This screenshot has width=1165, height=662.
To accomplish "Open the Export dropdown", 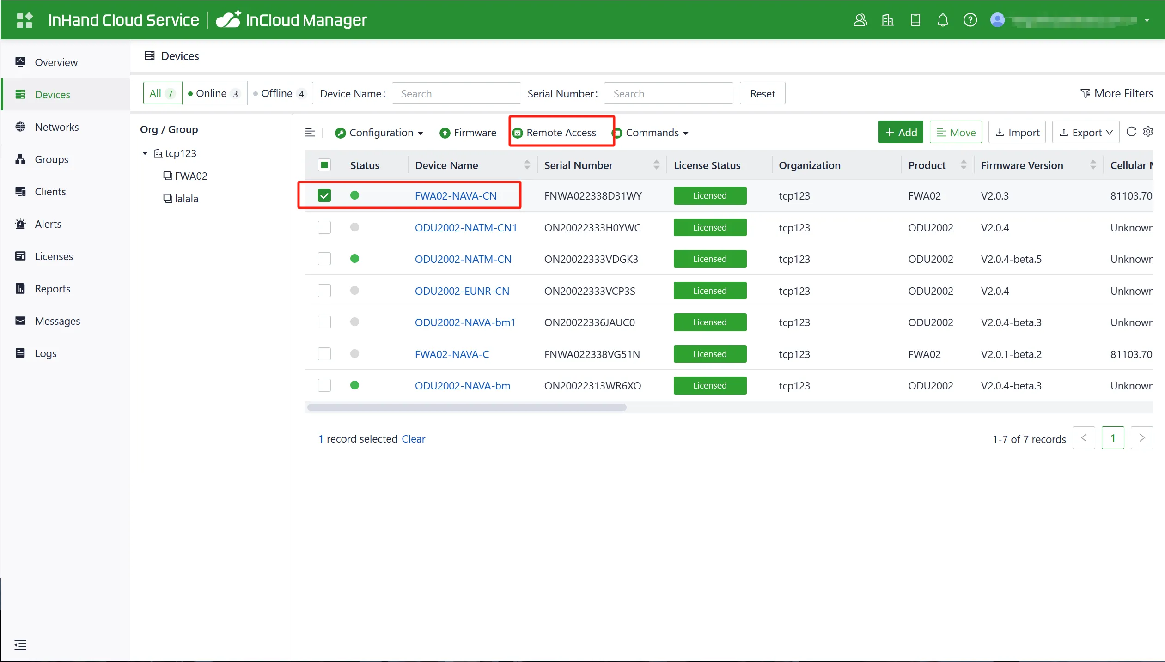I will [x=1086, y=132].
